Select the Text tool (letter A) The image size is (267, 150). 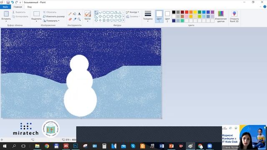click(79, 14)
